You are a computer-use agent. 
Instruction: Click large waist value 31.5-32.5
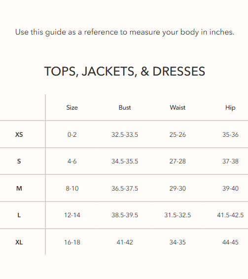click(x=177, y=215)
